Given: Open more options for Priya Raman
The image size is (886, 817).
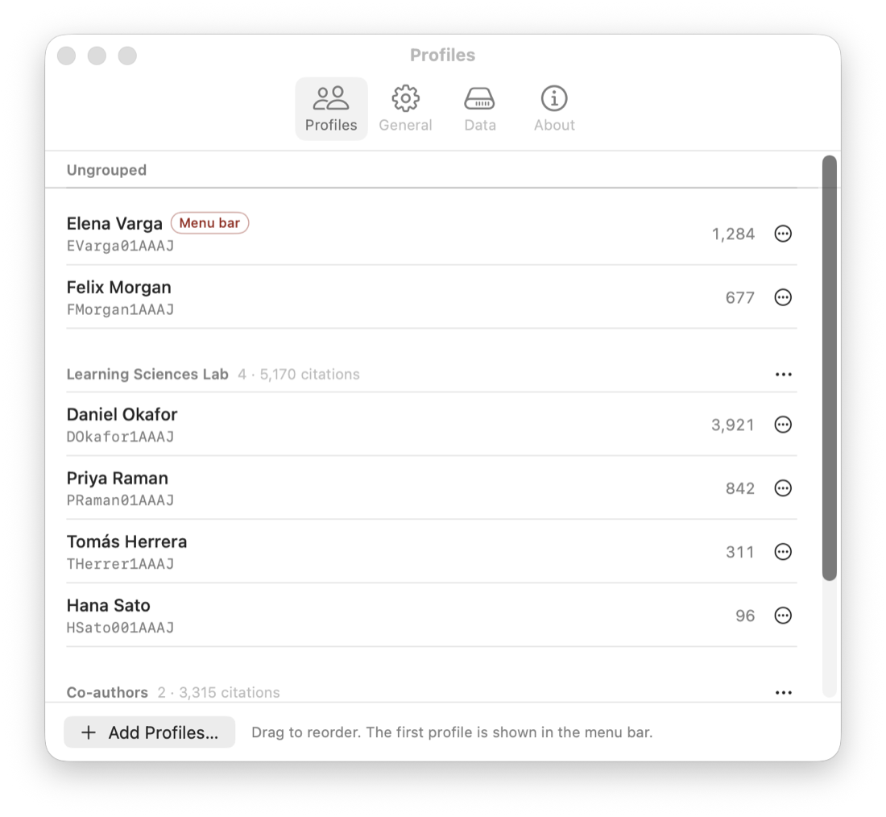Looking at the screenshot, I should coord(783,488).
